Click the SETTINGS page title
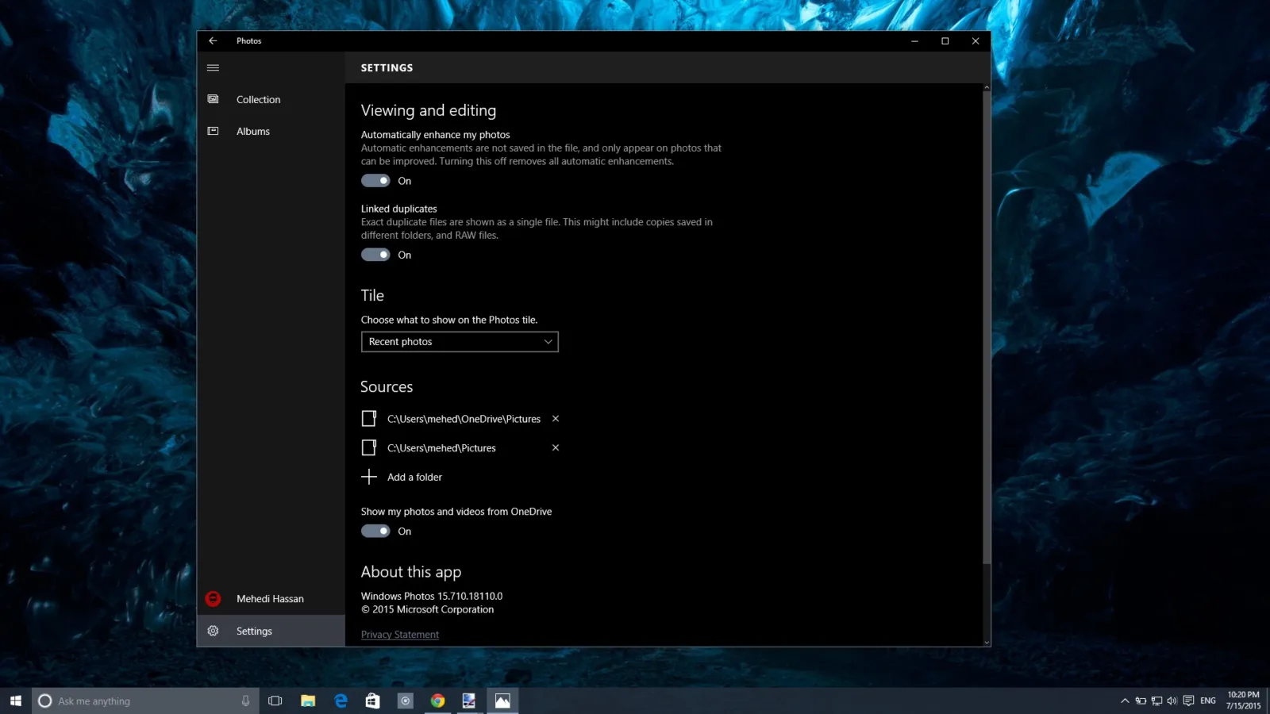This screenshot has width=1270, height=714. click(x=387, y=68)
